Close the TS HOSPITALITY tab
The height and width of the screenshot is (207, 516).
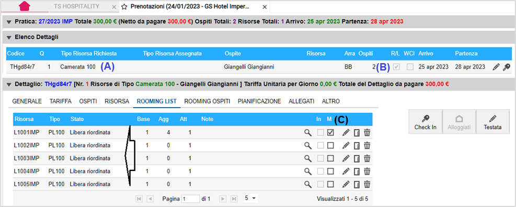coord(113,7)
